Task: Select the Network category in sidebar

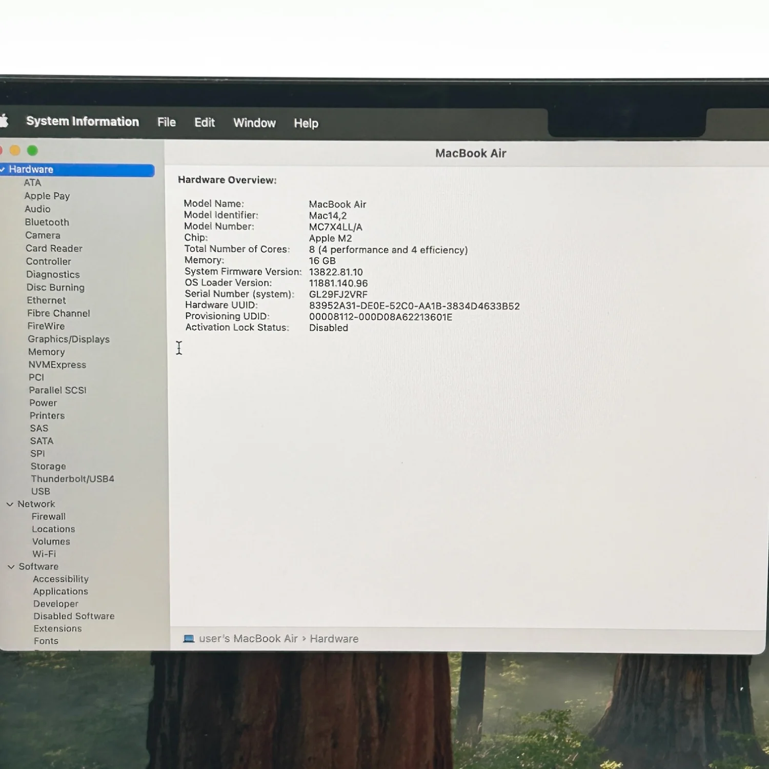Action: (36, 504)
